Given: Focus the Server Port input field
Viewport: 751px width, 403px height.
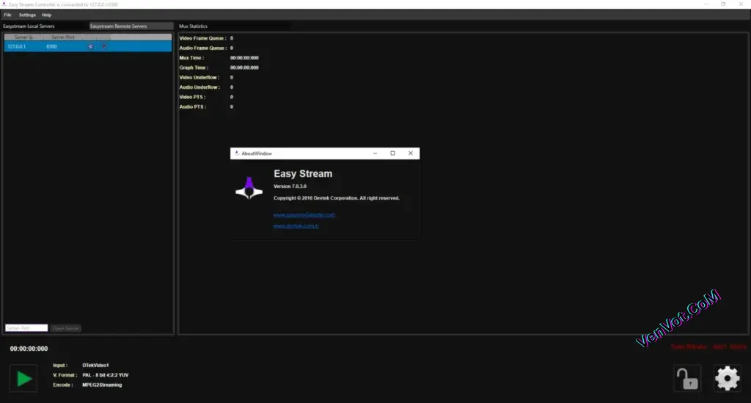Looking at the screenshot, I should tap(26, 328).
